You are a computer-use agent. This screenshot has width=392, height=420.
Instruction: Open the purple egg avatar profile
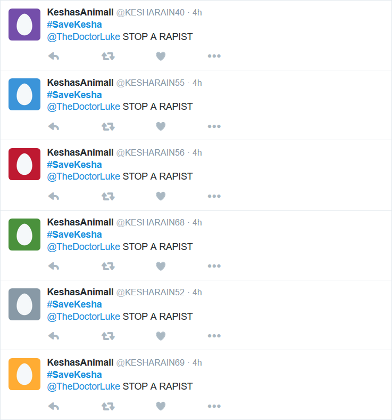pyautogui.click(x=24, y=25)
